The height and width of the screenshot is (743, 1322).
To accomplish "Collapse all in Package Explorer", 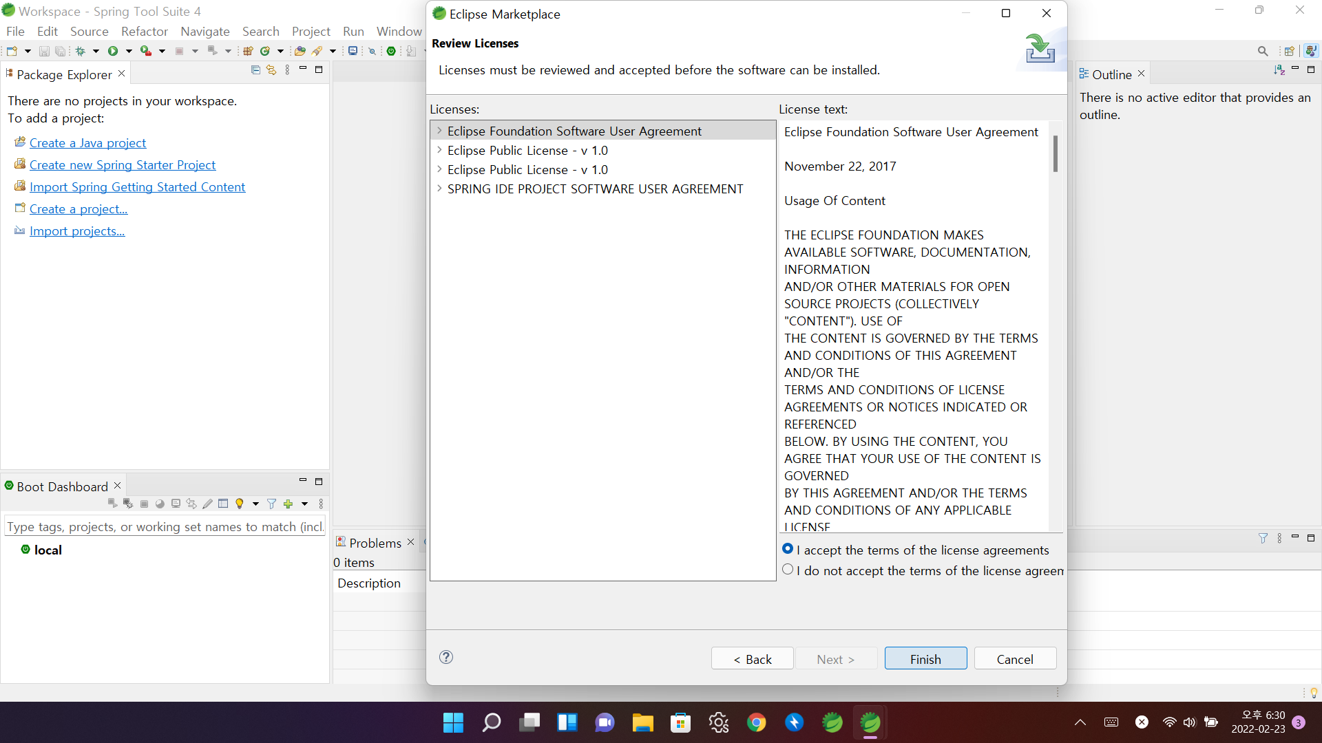I will tap(255, 69).
